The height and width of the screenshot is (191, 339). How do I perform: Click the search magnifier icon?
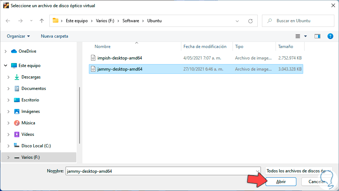[x=269, y=21]
